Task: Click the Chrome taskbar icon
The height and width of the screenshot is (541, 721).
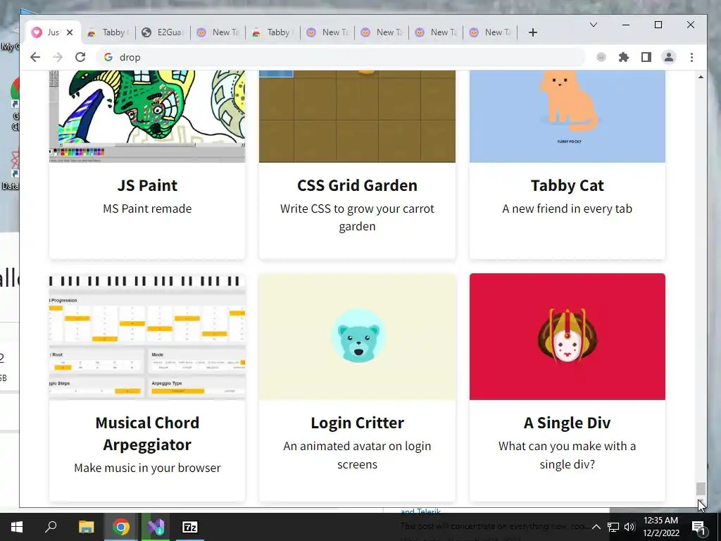Action: [121, 527]
